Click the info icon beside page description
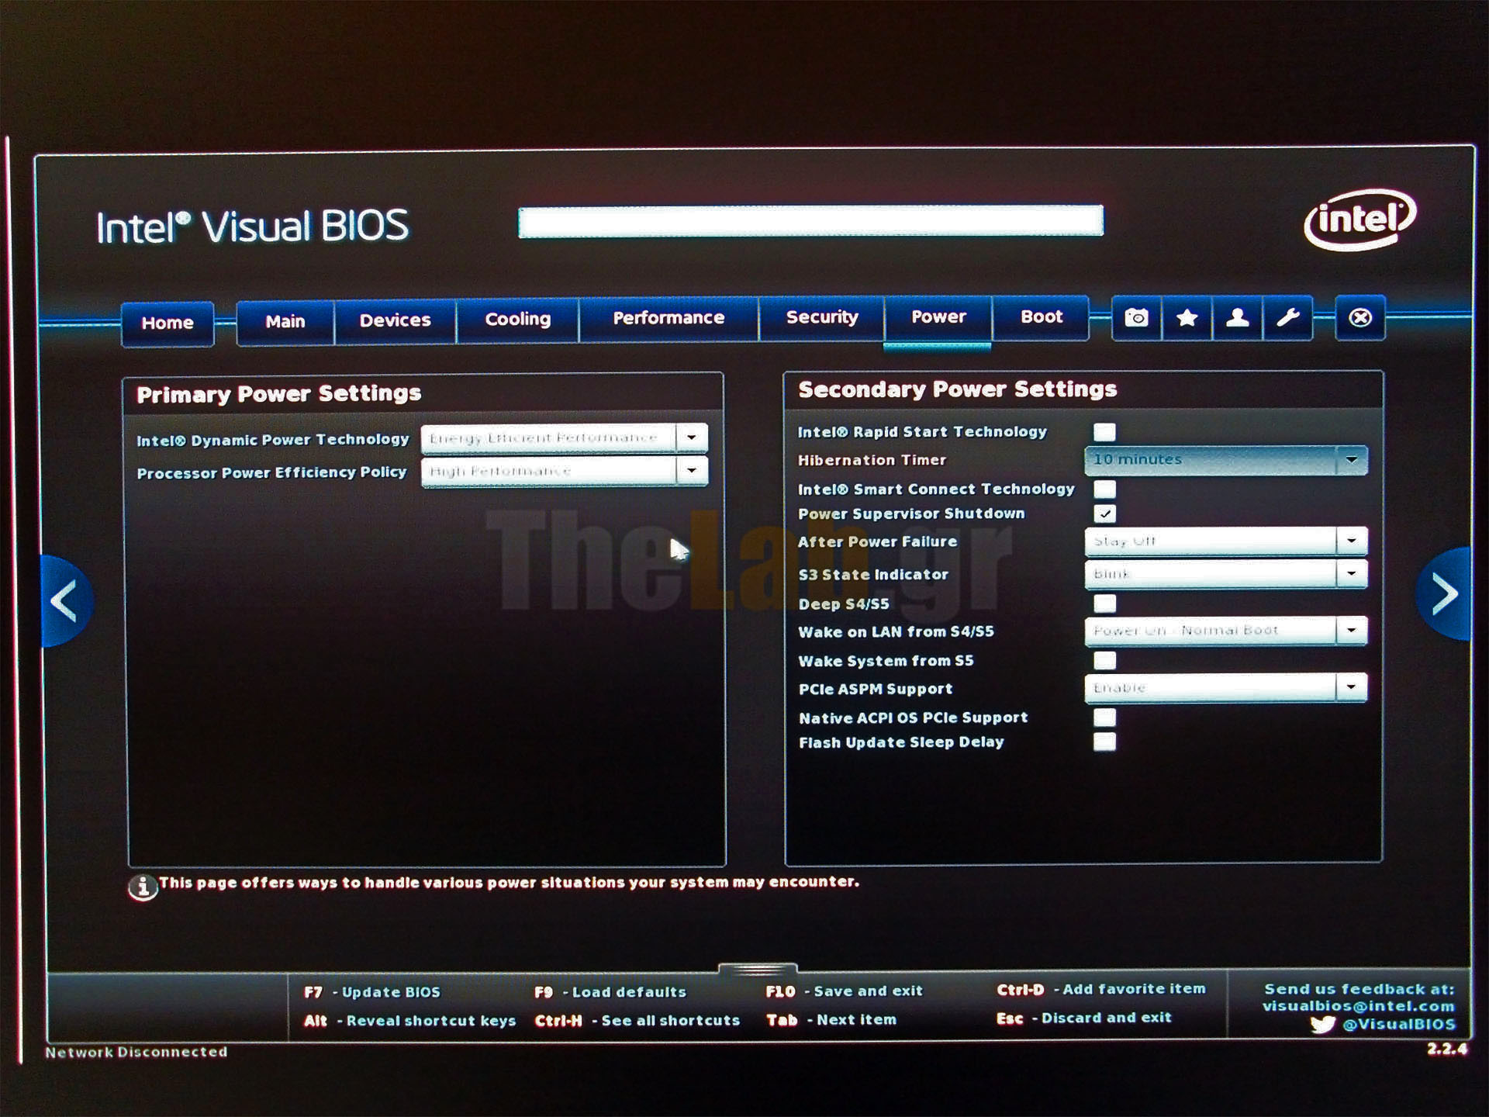This screenshot has width=1489, height=1117. (x=143, y=887)
